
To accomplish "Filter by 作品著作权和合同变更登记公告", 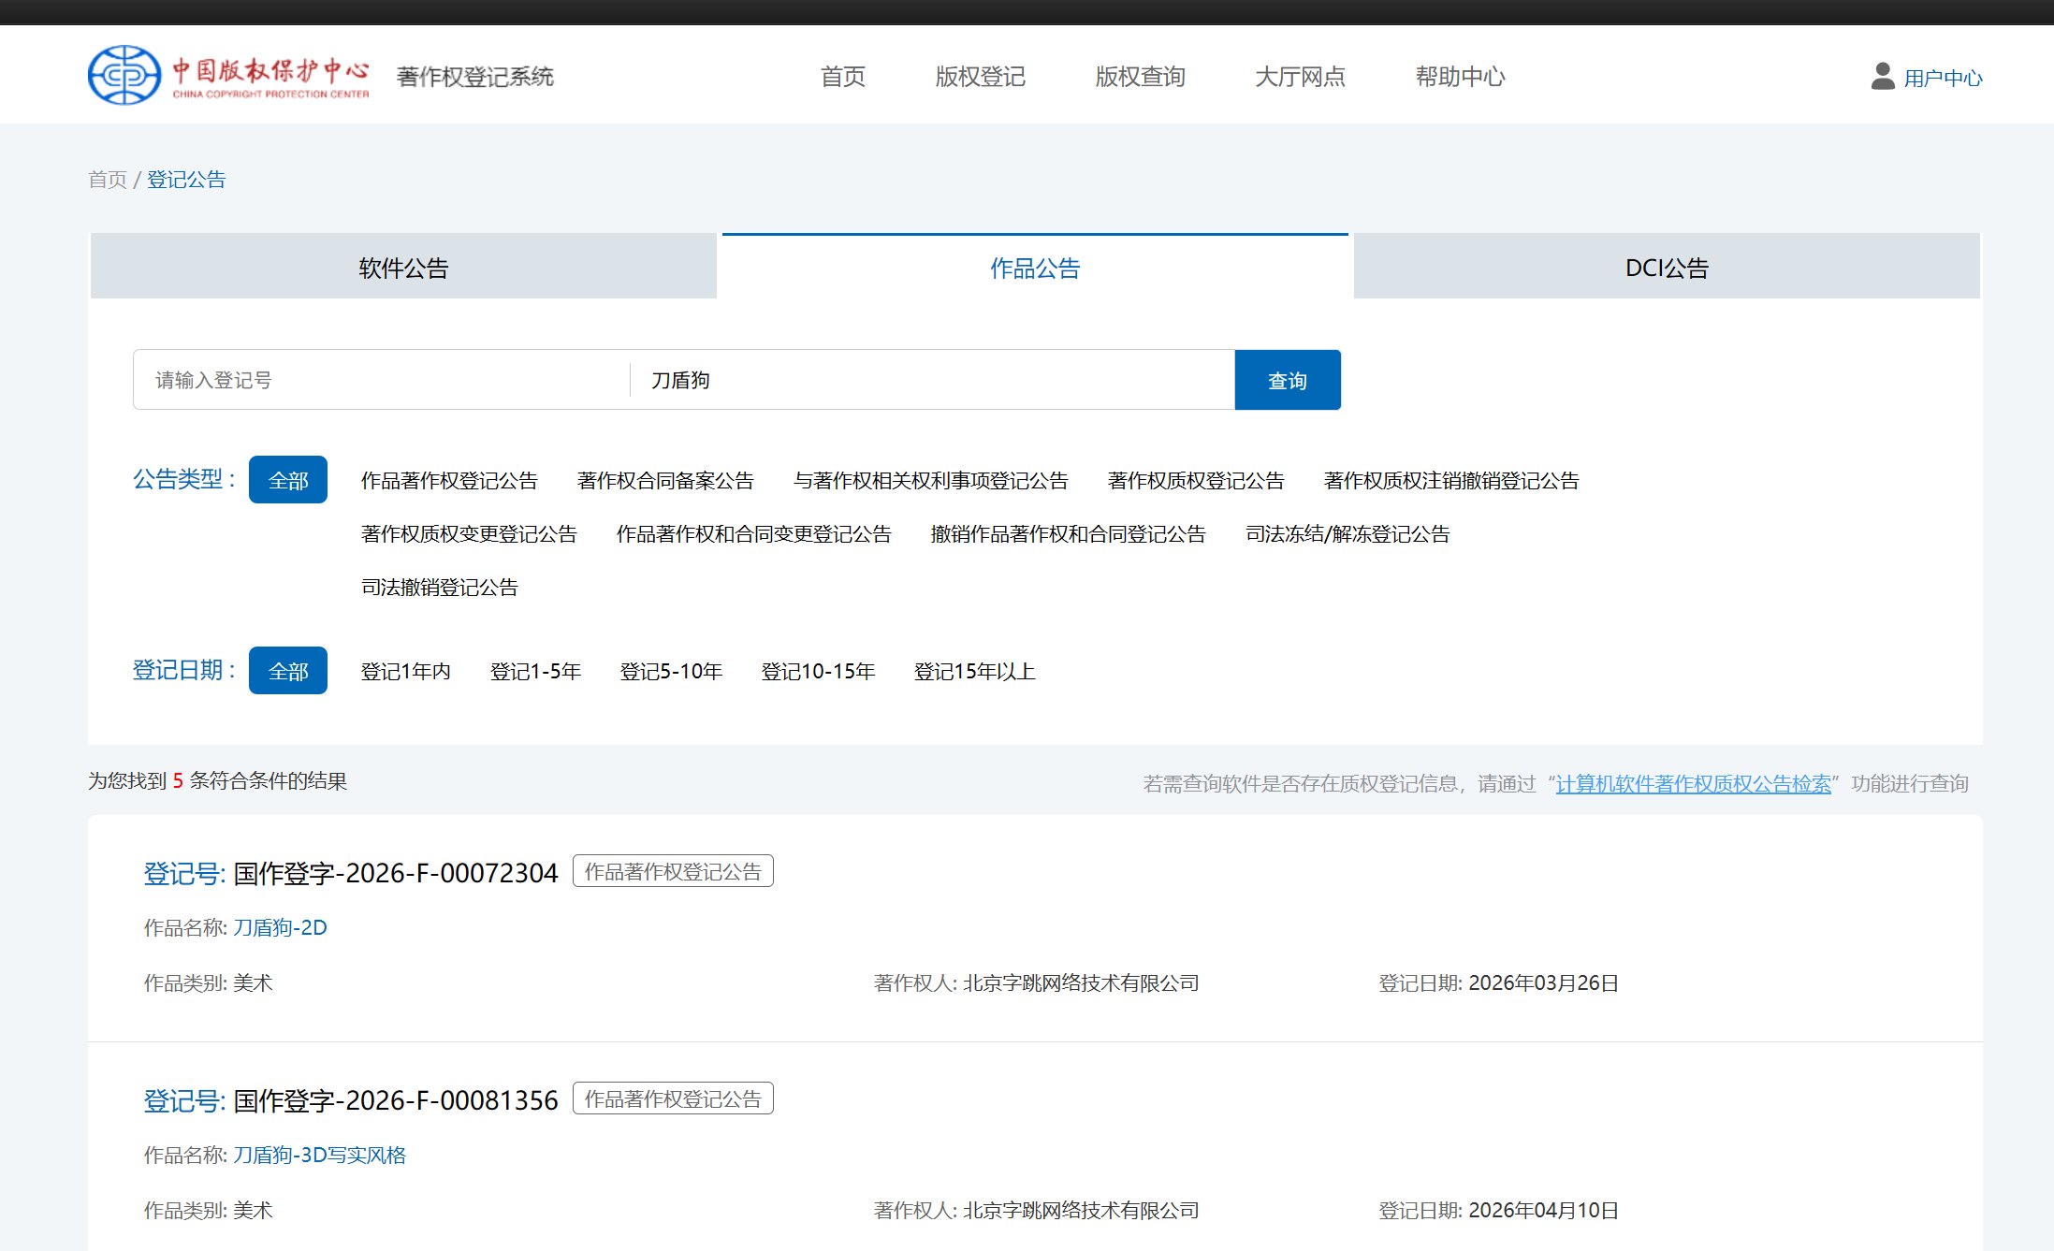I will 754,533.
